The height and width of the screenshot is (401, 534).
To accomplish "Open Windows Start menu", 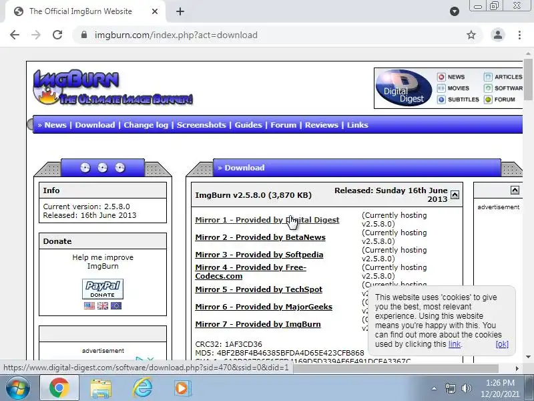I will pyautogui.click(x=18, y=388).
